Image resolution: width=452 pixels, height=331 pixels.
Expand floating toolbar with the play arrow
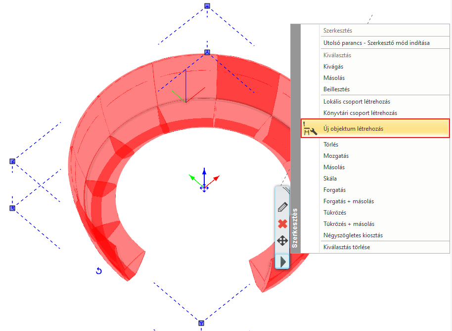(283, 261)
